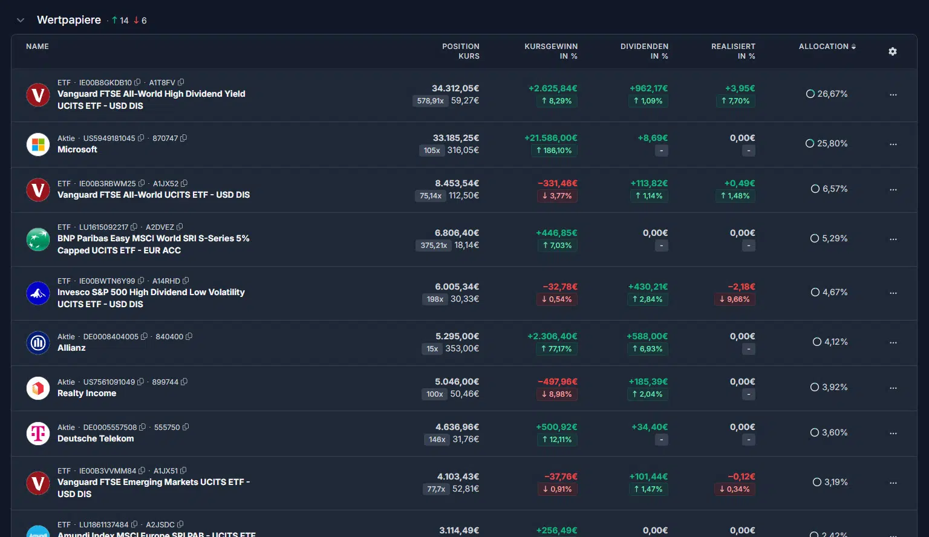The height and width of the screenshot is (537, 929).
Task: Click Microsoft 25,80% allocation circle indicator
Action: click(810, 143)
